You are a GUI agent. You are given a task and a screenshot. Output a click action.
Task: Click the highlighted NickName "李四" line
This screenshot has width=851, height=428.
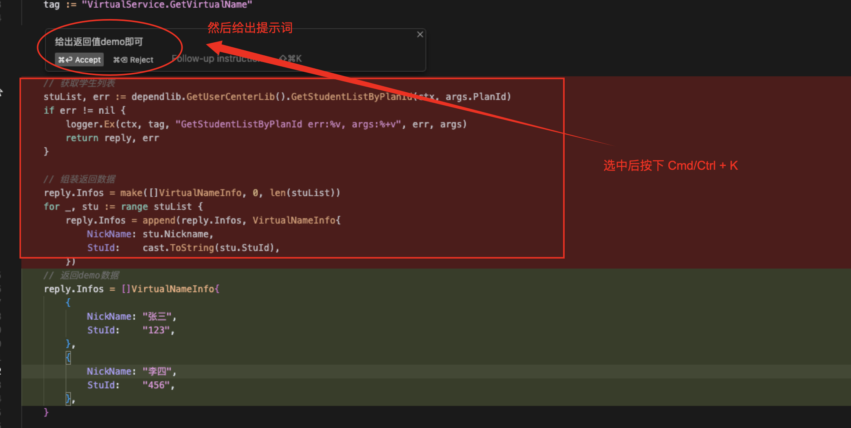(131, 372)
